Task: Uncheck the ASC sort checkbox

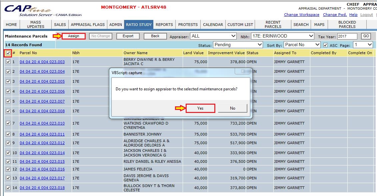Action: [326, 45]
